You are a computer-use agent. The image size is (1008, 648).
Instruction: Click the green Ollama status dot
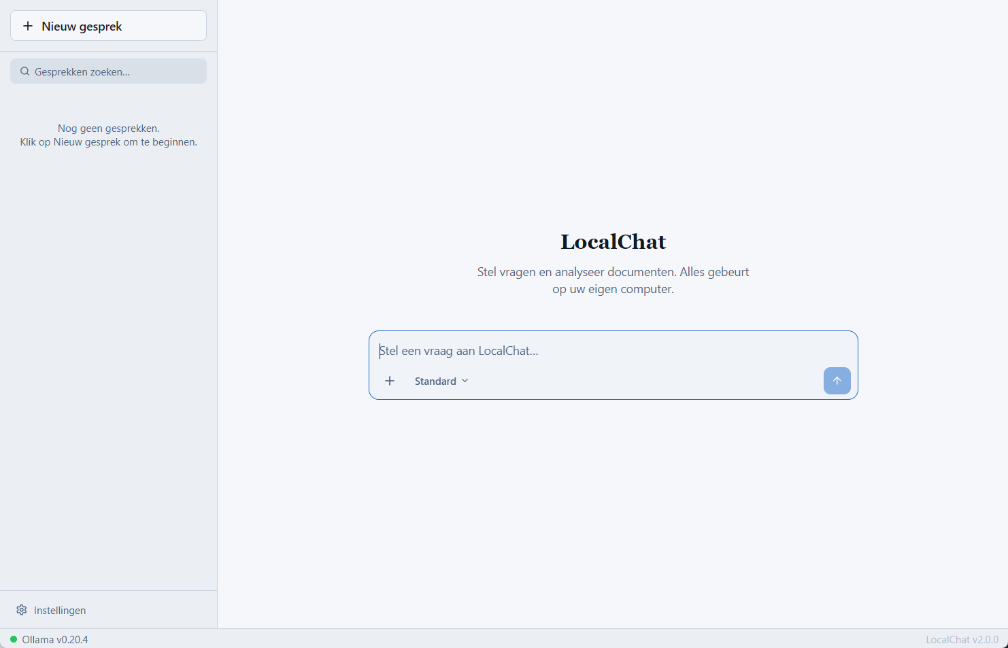(14, 639)
